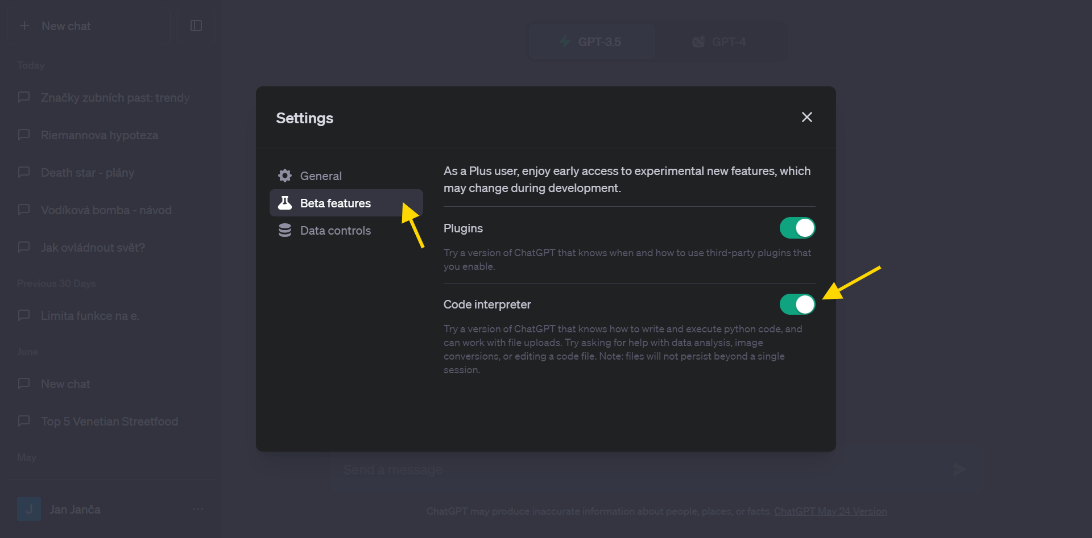Open chat Limita funkce na e.
Viewport: 1092px width, 538px height.
click(x=111, y=316)
